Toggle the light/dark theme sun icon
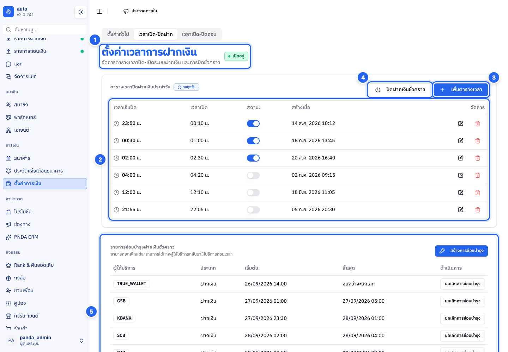The width and height of the screenshot is (508, 352). (x=81, y=12)
